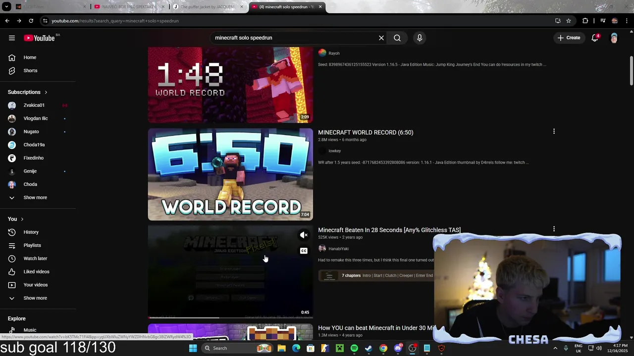Open Spotify from the taskbar
634x356 pixels.
(354, 348)
